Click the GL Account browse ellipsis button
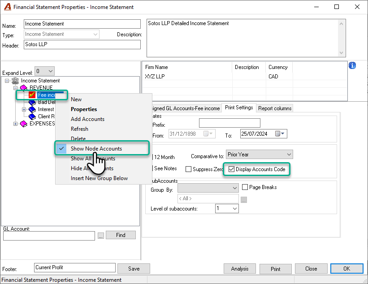This screenshot has height=284, width=368. pos(101,236)
